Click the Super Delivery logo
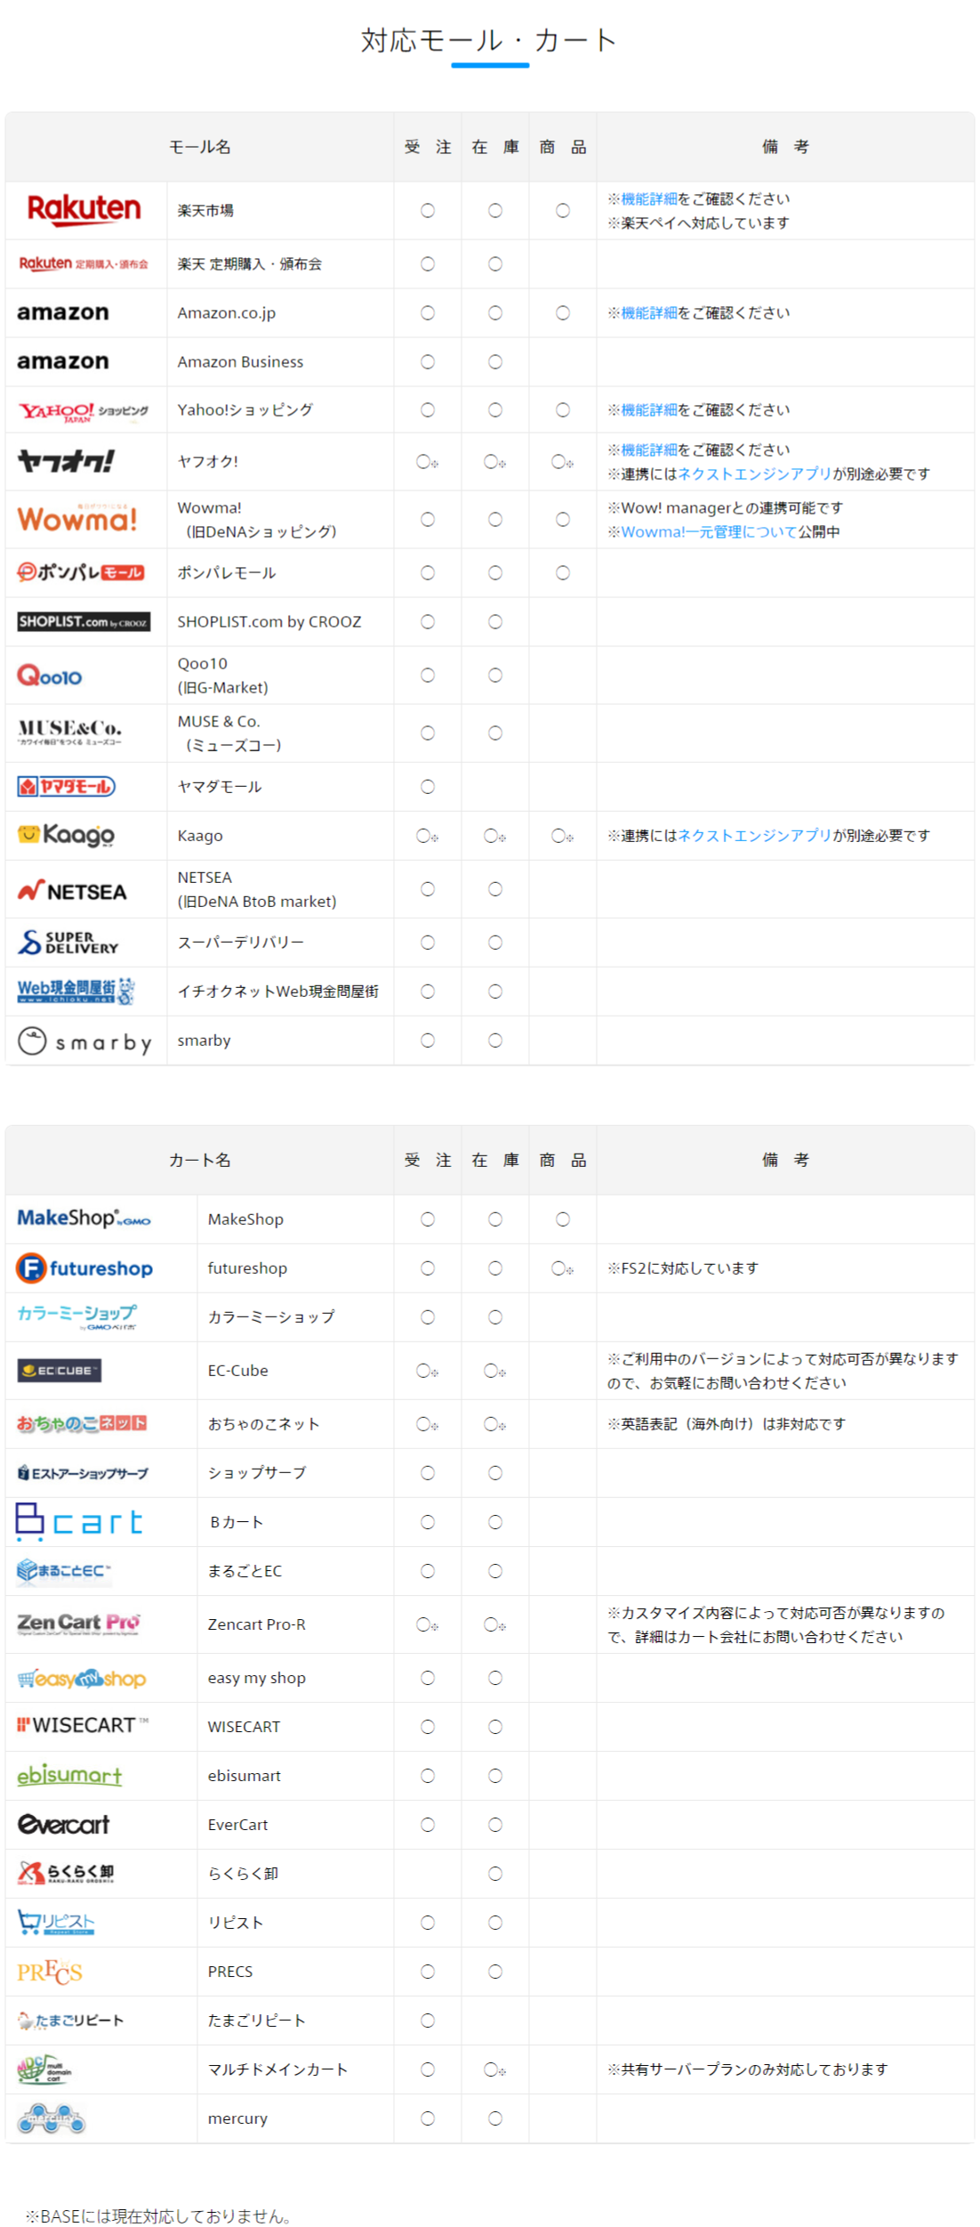980x2227 pixels. click(x=68, y=943)
